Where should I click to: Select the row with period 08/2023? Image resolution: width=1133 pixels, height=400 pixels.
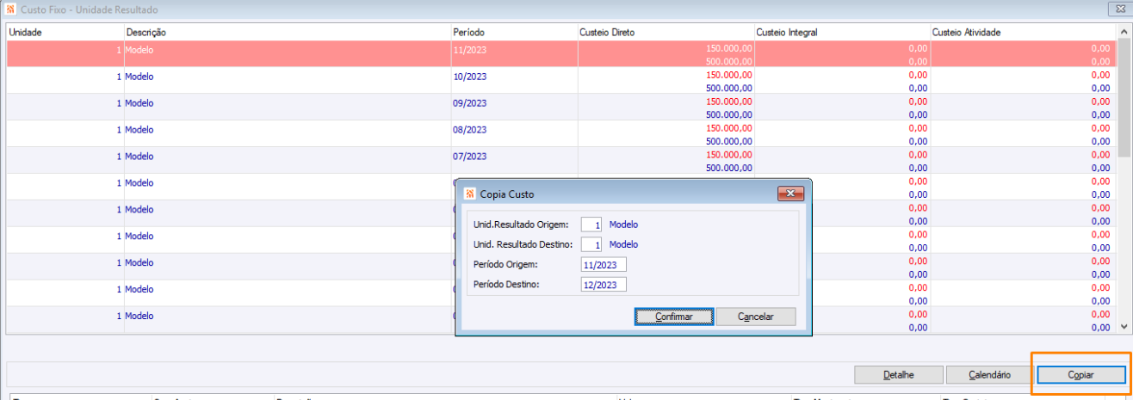pos(561,134)
